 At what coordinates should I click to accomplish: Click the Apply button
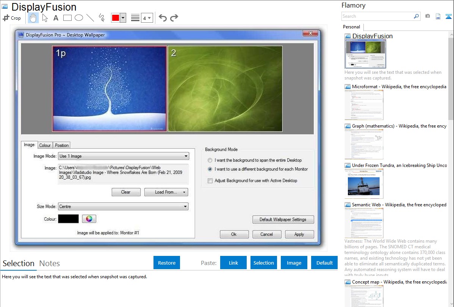tap(299, 234)
